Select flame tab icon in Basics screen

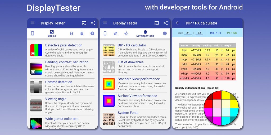71,33
